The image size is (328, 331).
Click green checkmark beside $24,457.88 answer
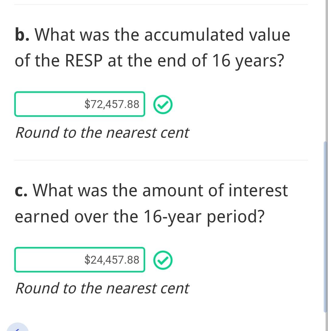pos(163,260)
